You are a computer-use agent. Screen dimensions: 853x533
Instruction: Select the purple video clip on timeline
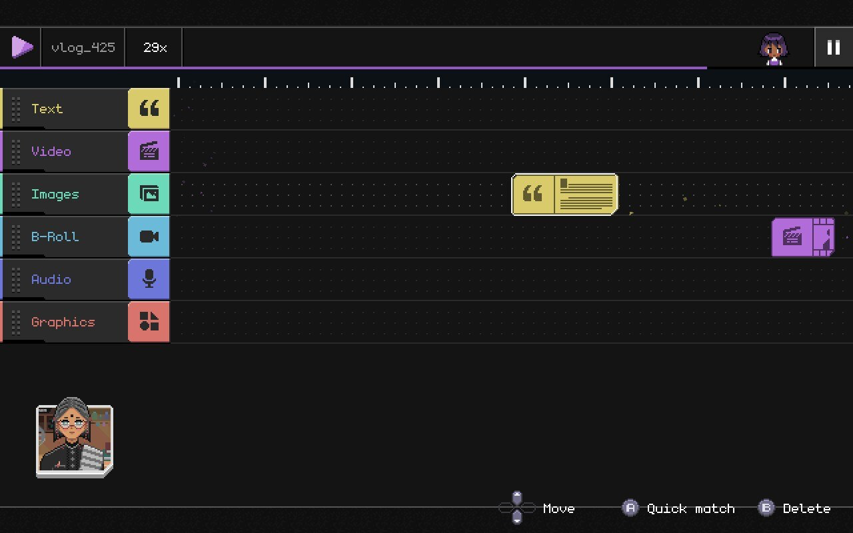click(x=802, y=237)
